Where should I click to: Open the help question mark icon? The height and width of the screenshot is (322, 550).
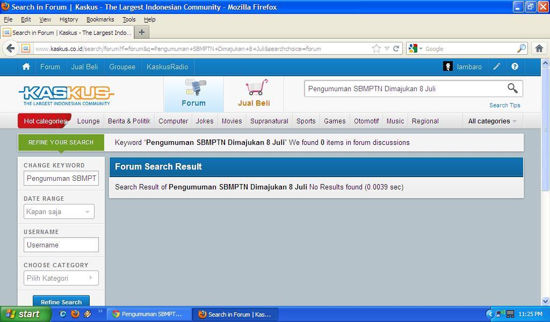point(515,67)
